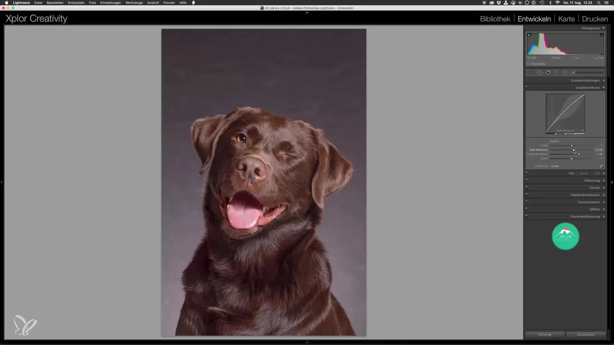Toggle highlight clipping indicator in histogram
This screenshot has width=614, height=345.
coord(602,35)
